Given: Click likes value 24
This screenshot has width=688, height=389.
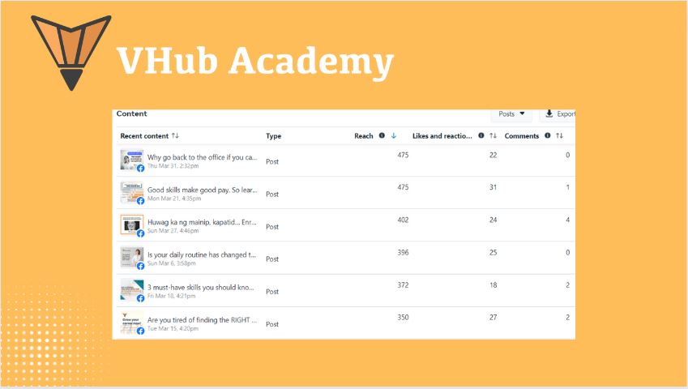Looking at the screenshot, I should tap(494, 220).
